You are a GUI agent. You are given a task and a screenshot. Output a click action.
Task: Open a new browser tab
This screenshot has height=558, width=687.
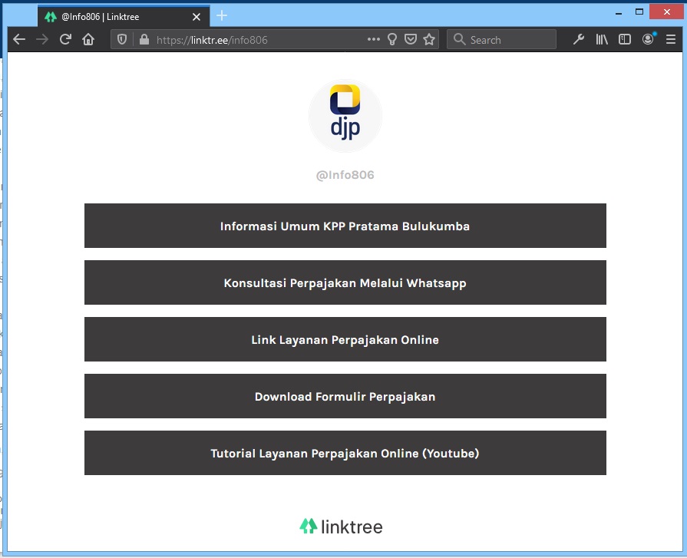tap(222, 16)
